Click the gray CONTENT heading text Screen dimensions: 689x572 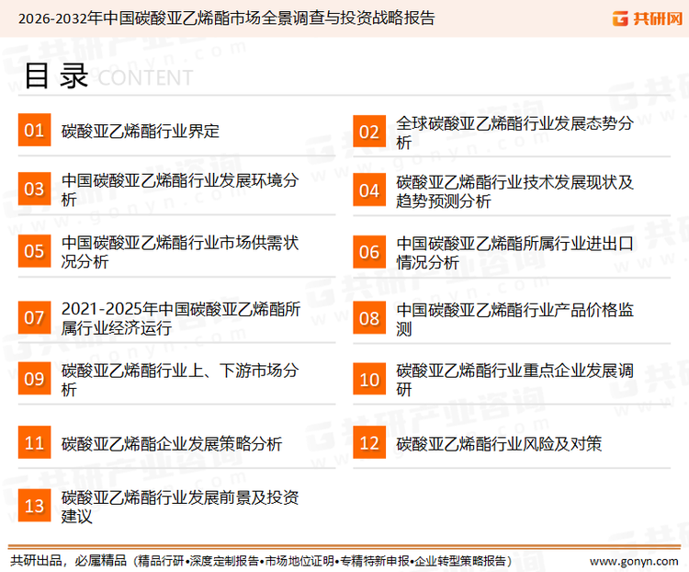[x=145, y=78]
